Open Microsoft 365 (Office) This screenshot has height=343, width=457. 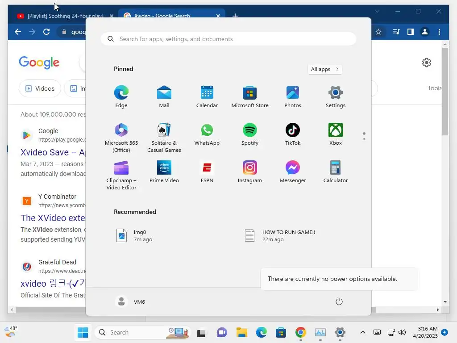pyautogui.click(x=121, y=138)
